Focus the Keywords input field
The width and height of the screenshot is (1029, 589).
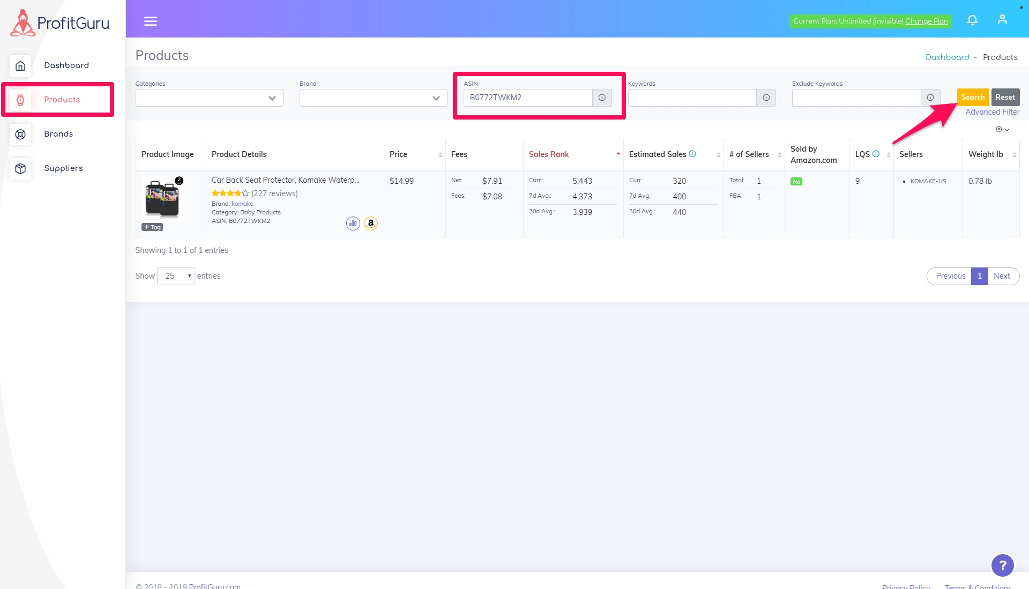(692, 98)
